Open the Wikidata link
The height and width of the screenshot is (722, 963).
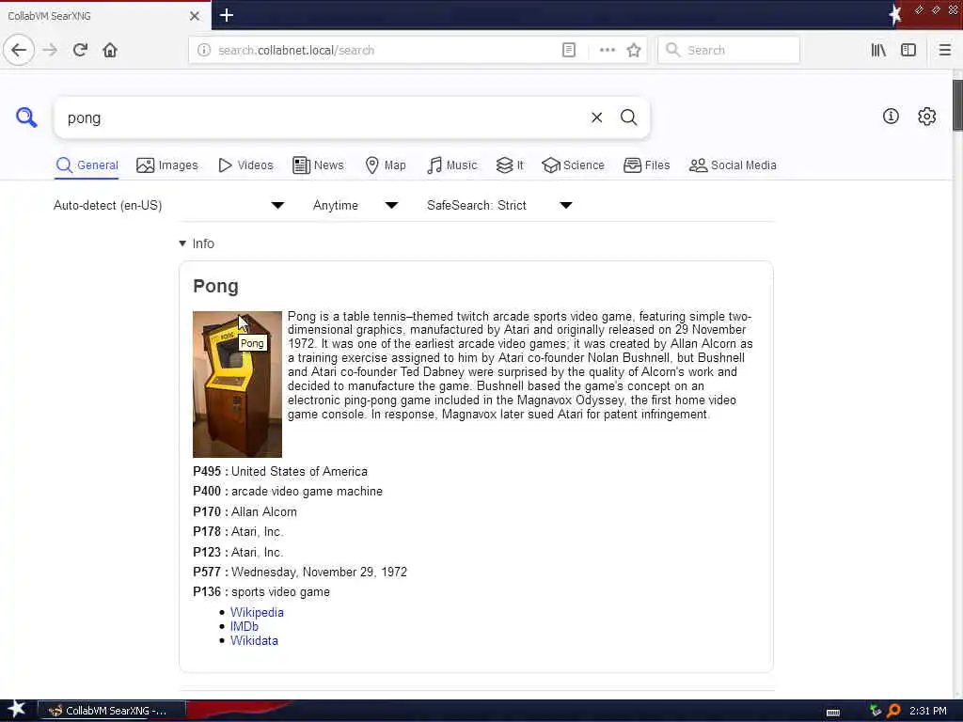click(x=254, y=640)
